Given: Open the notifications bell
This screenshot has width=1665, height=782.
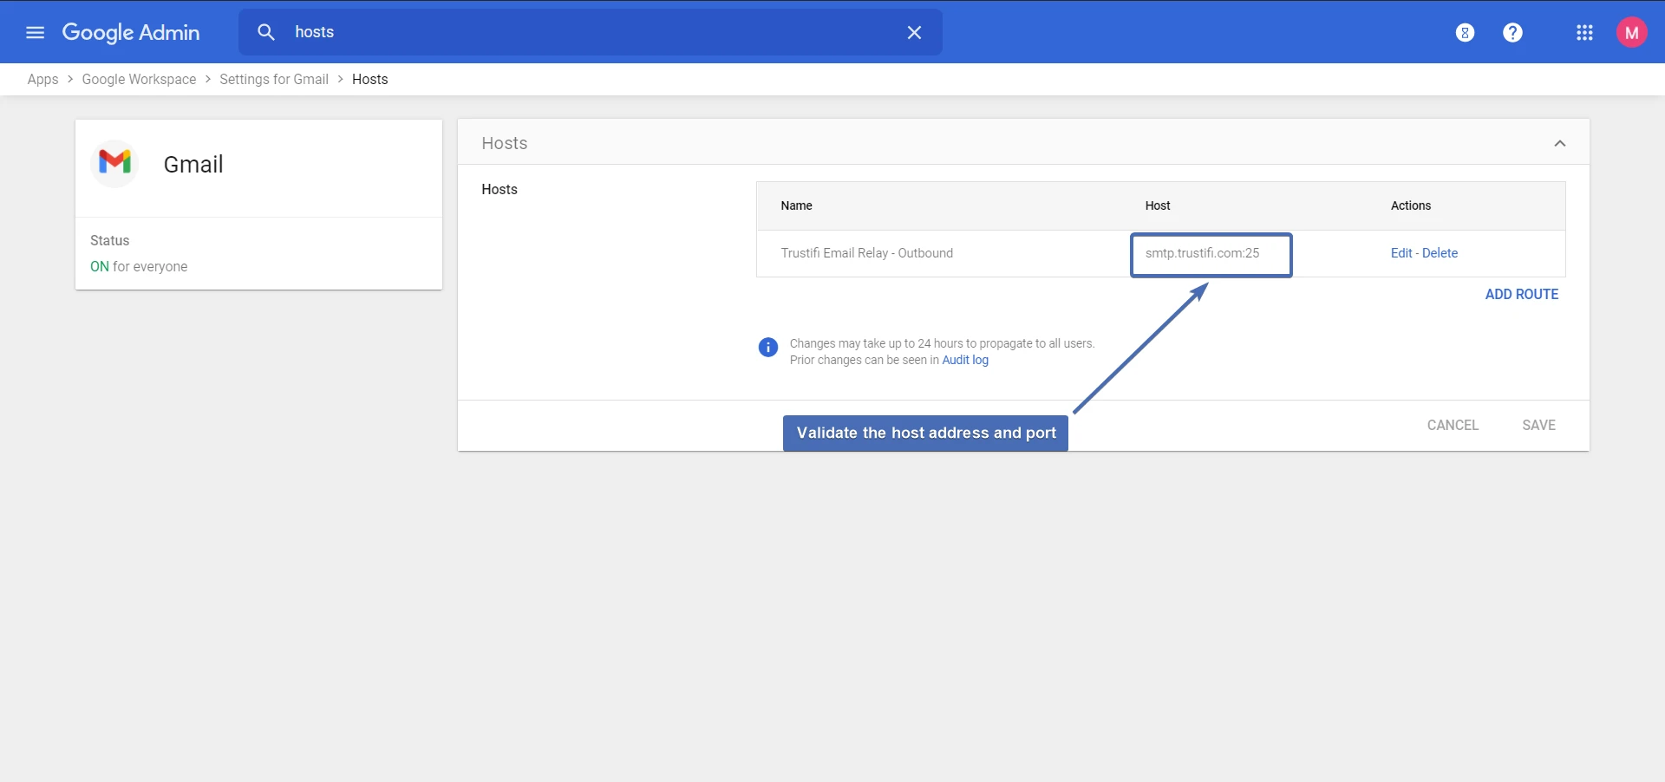Looking at the screenshot, I should [1466, 32].
